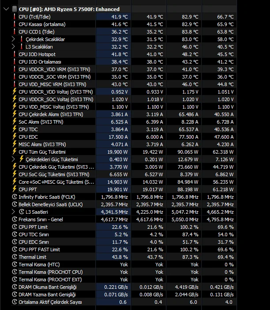Click thermometer icon beside CPU CCD1 (Tdie)
Screen dimensions: 270x310
(x=15, y=32)
